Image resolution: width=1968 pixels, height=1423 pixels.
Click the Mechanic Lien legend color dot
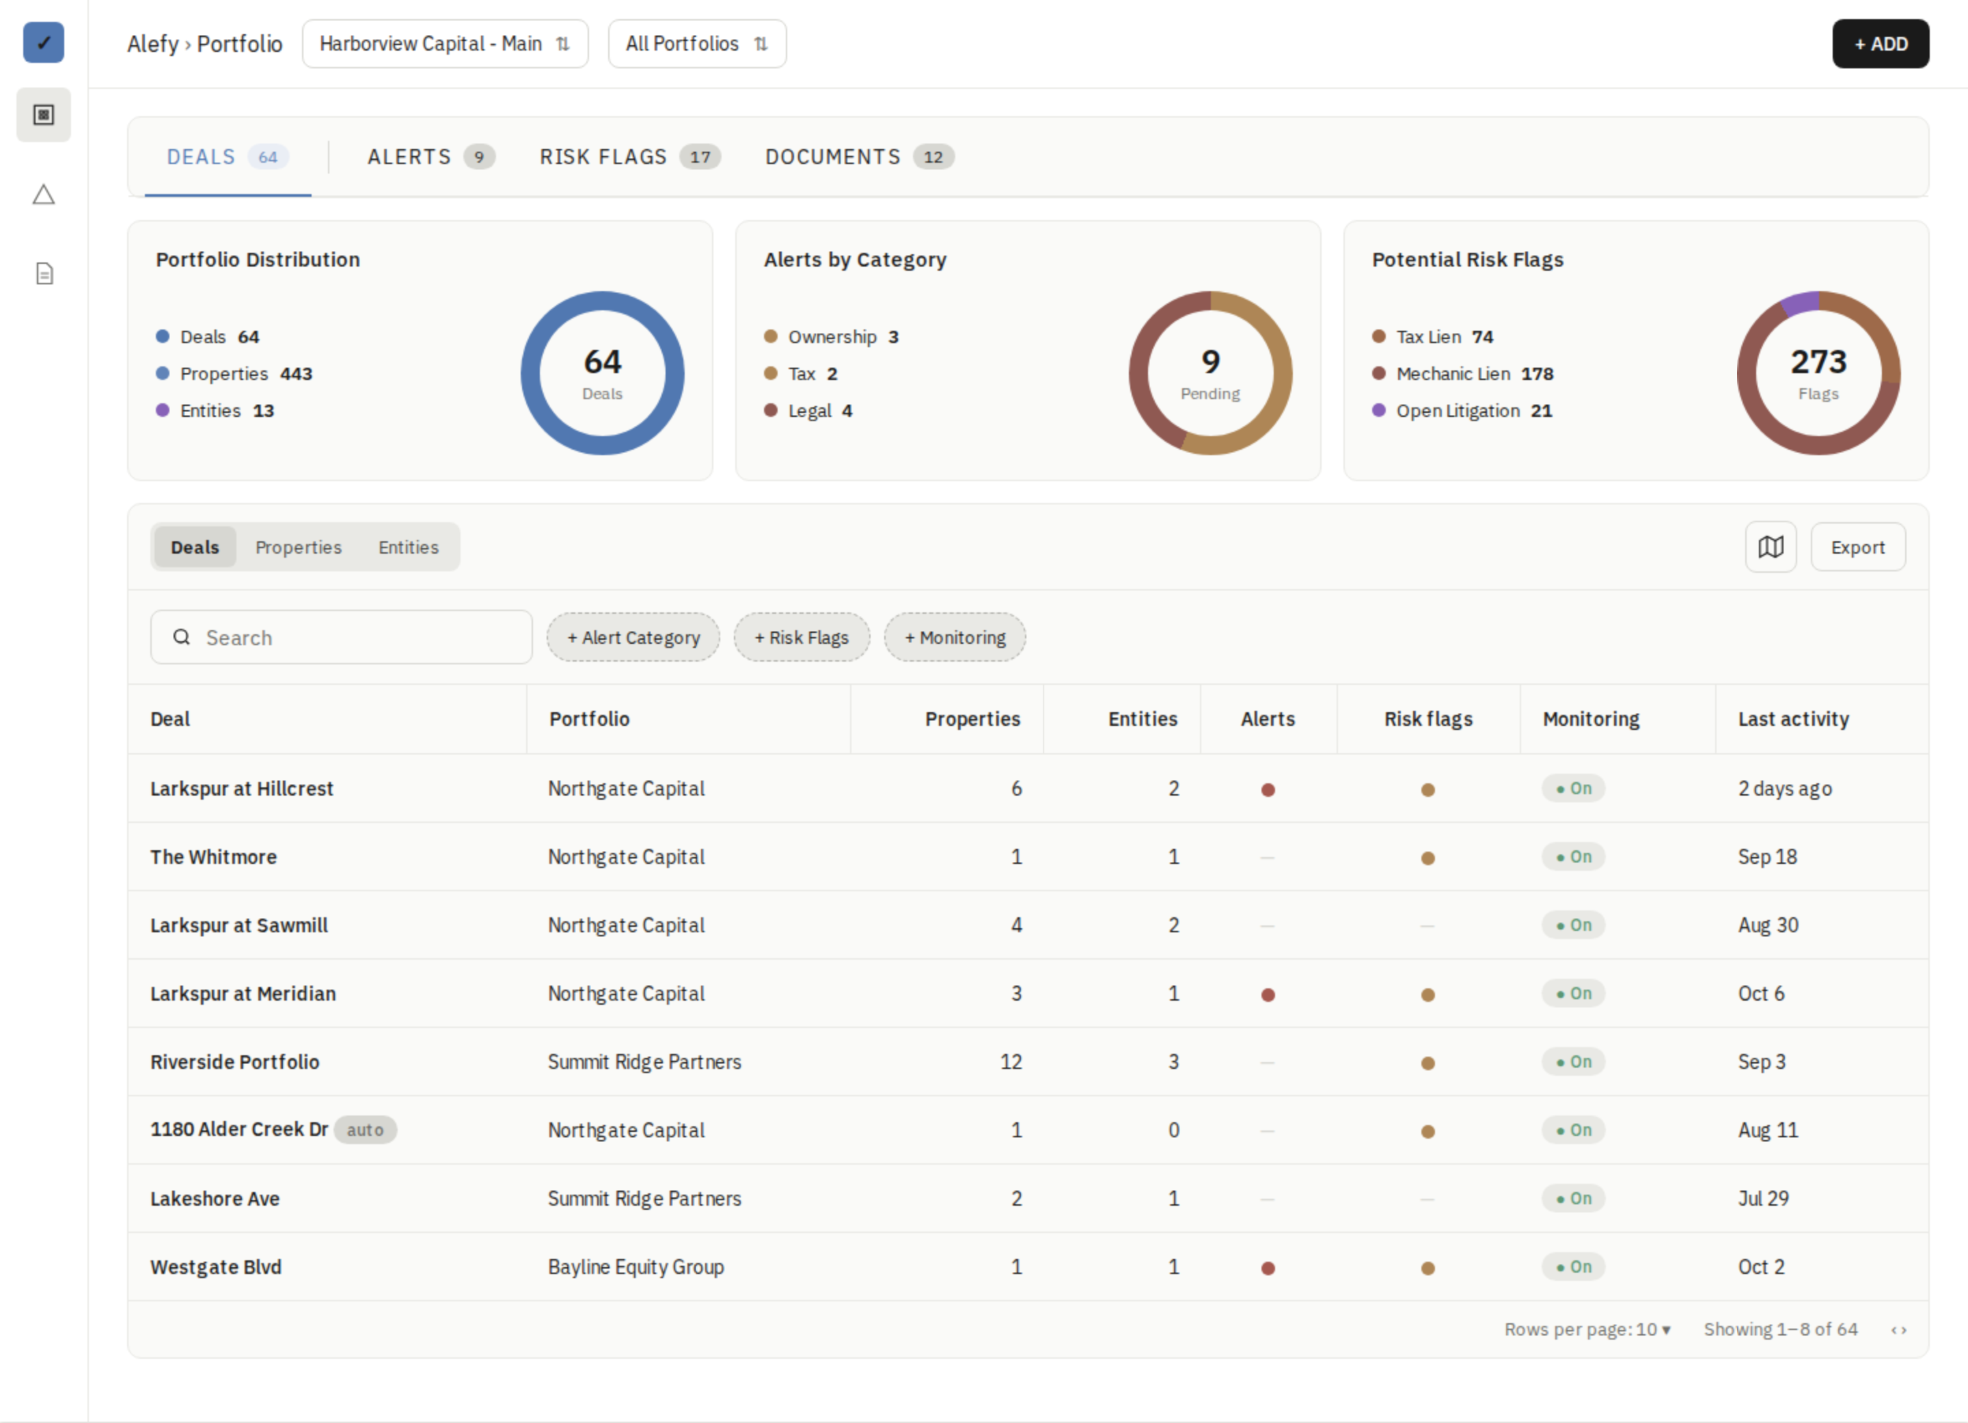pyautogui.click(x=1379, y=373)
